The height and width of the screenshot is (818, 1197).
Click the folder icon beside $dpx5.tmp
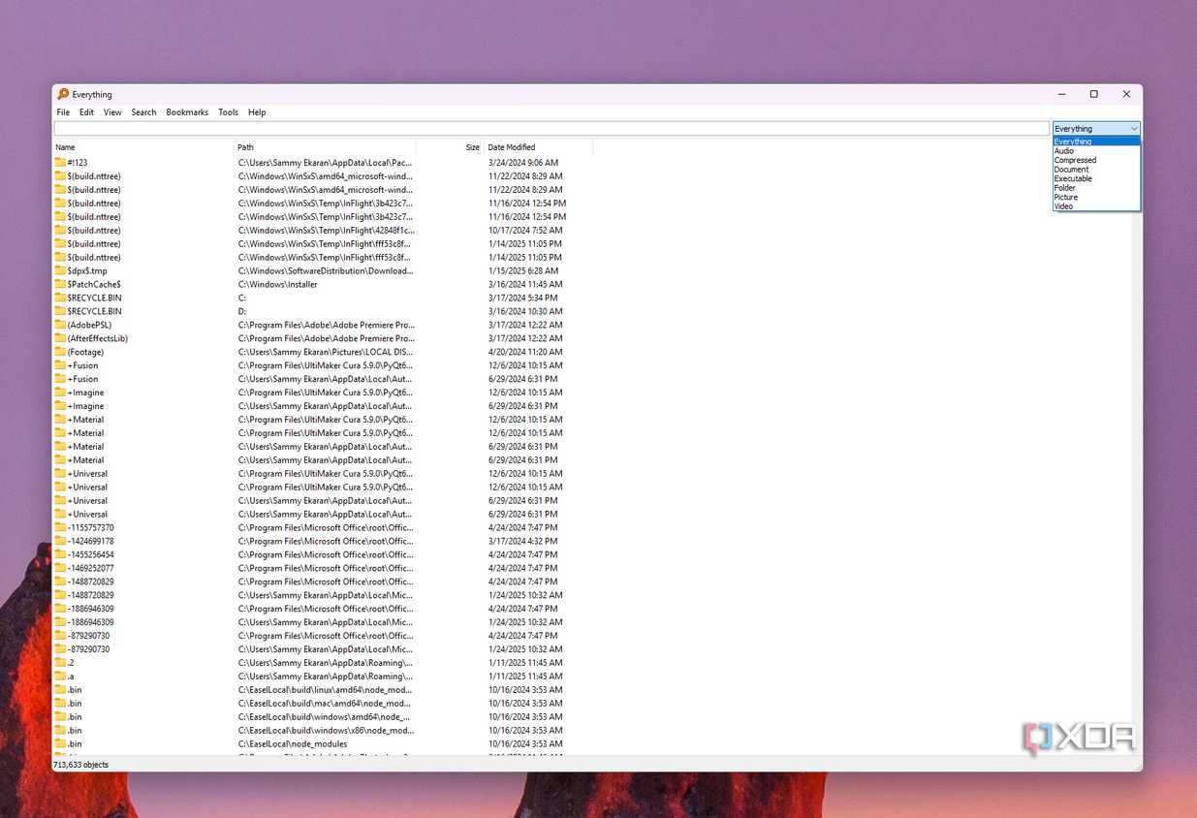coord(60,270)
